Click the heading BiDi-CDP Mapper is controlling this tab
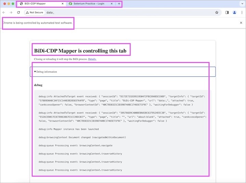 click(x=80, y=51)
